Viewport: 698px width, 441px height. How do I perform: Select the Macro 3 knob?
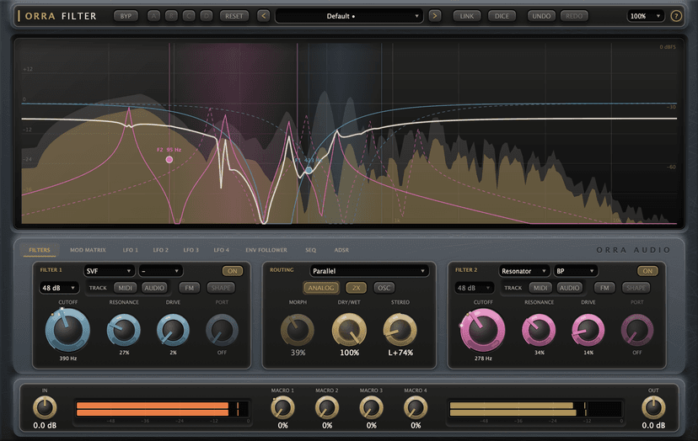tap(371, 407)
